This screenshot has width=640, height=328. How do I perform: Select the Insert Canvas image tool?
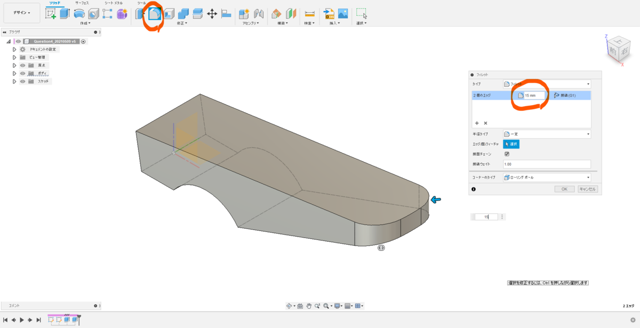(343, 14)
